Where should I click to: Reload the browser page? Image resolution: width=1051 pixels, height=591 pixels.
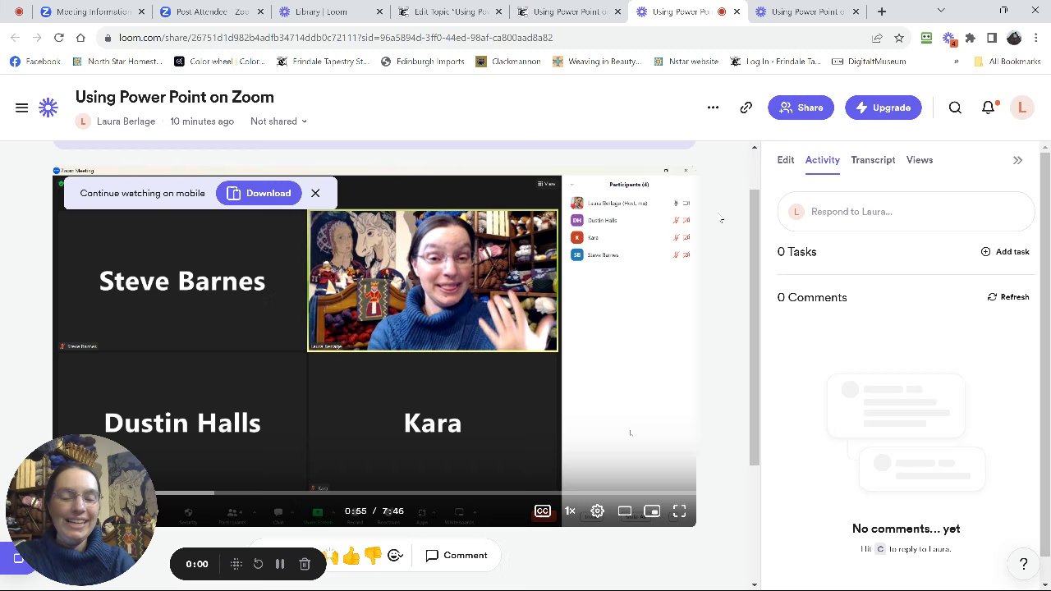click(59, 38)
